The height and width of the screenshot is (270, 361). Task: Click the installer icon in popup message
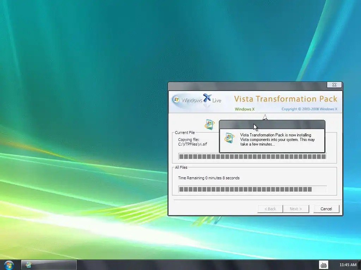(x=229, y=138)
